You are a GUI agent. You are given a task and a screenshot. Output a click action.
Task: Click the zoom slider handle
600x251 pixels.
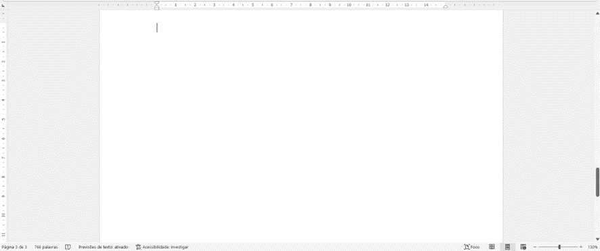pos(559,247)
